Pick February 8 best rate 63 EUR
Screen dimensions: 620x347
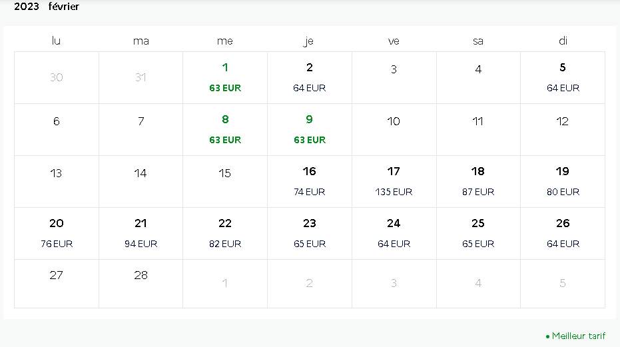(225, 130)
